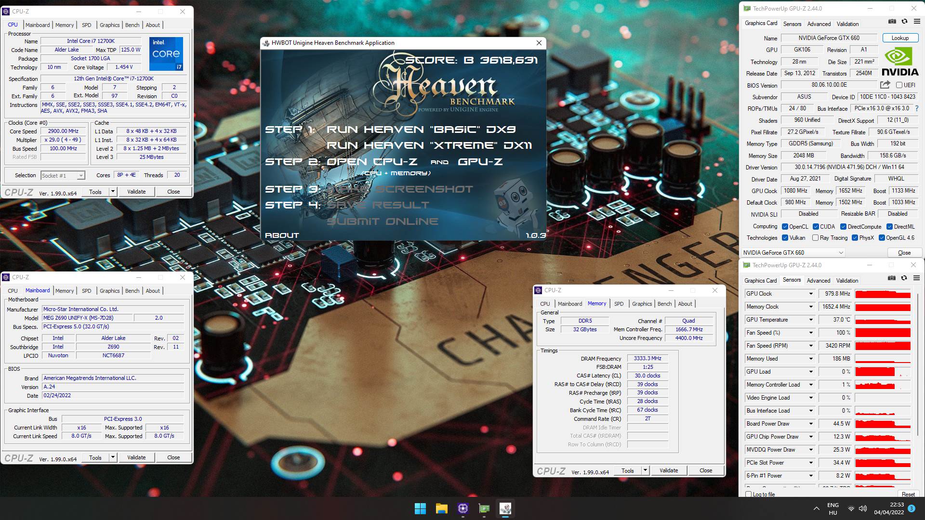Viewport: 925px width, 520px height.
Task: Click the refresh icon in top GPU-Z window
Action: tap(904, 22)
